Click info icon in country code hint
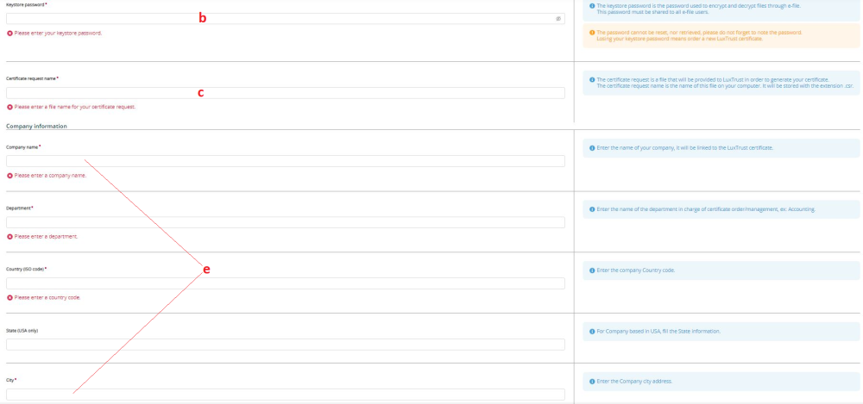The width and height of the screenshot is (863, 404). tap(592, 271)
